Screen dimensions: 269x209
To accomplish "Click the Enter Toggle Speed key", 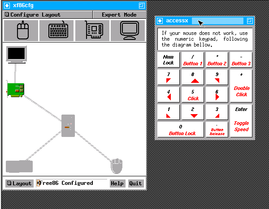I will click(x=241, y=121).
